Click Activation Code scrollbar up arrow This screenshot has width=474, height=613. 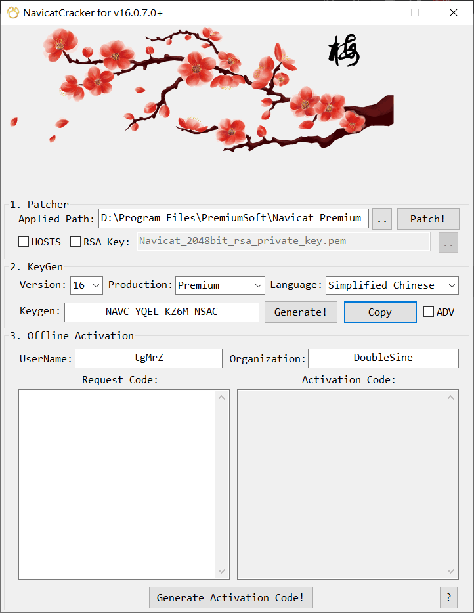click(x=450, y=398)
